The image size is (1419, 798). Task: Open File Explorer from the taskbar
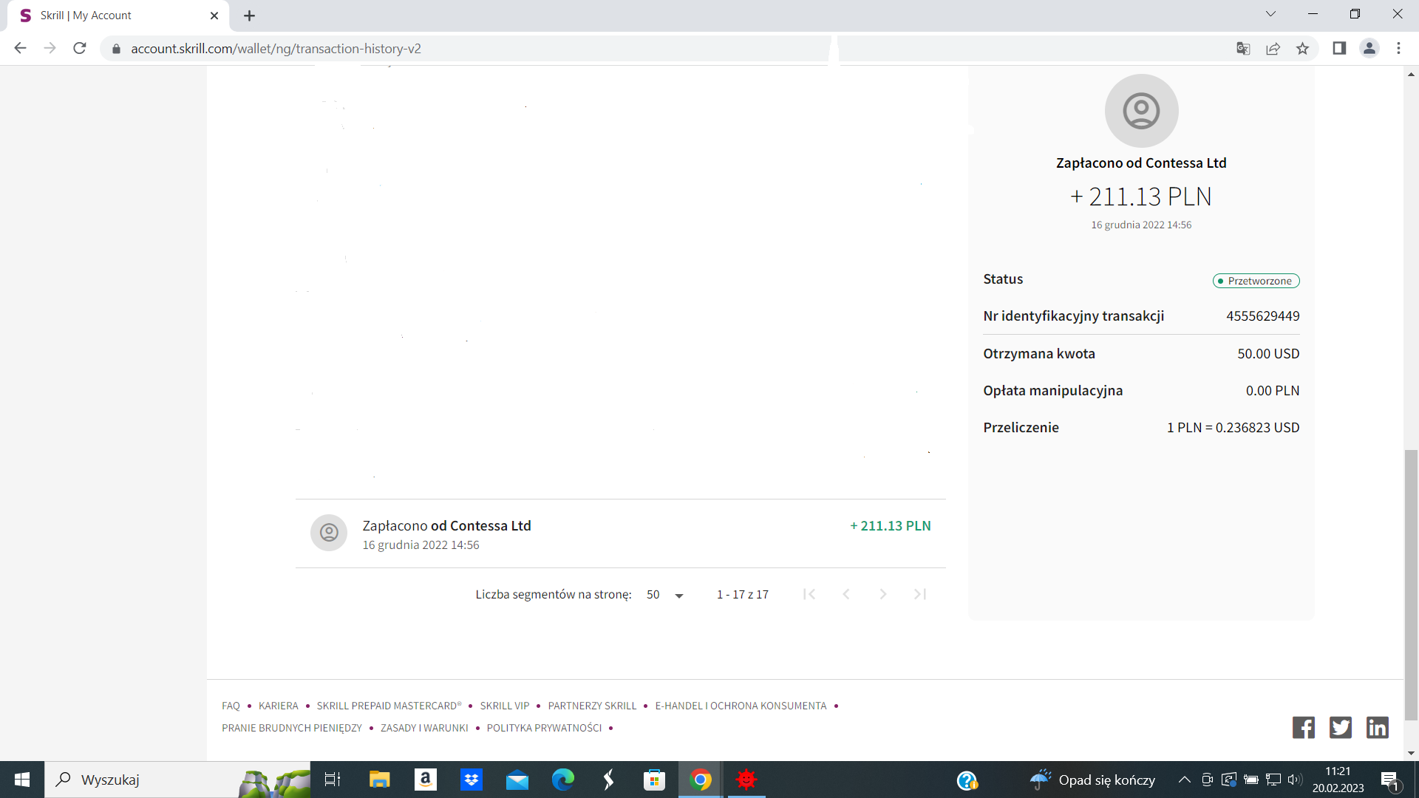(379, 780)
